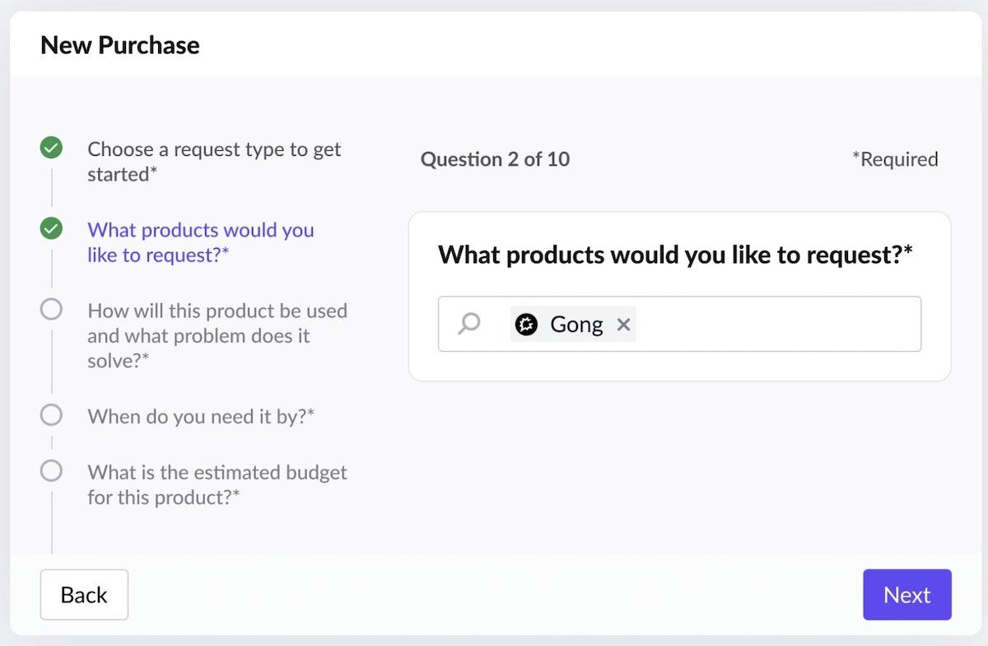Click the magnifier search icon in product field
988x646 pixels.
(468, 324)
